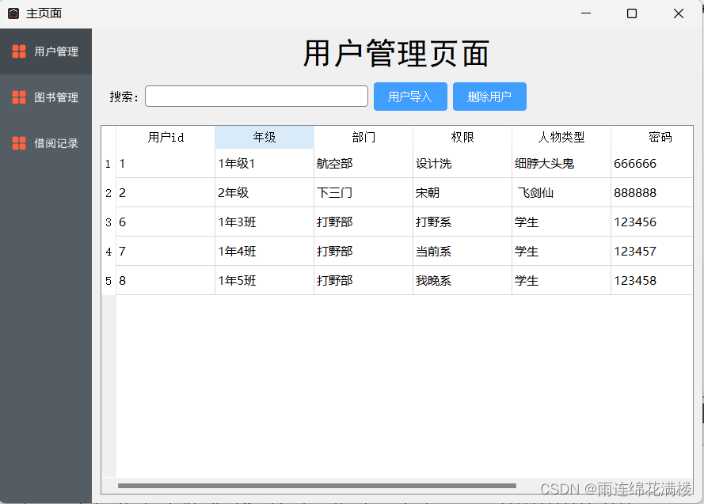Select row header number 5
Screen dimensions: 704x504
108,281
